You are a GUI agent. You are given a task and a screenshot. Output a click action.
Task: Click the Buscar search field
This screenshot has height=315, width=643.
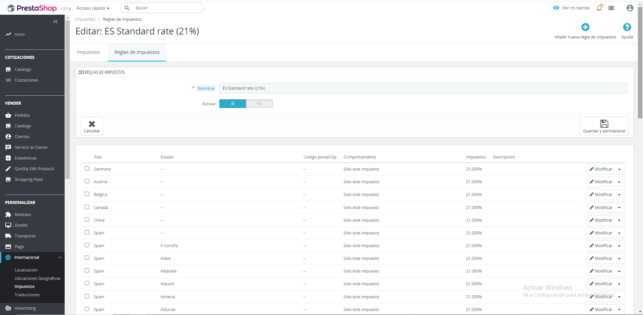click(x=162, y=8)
